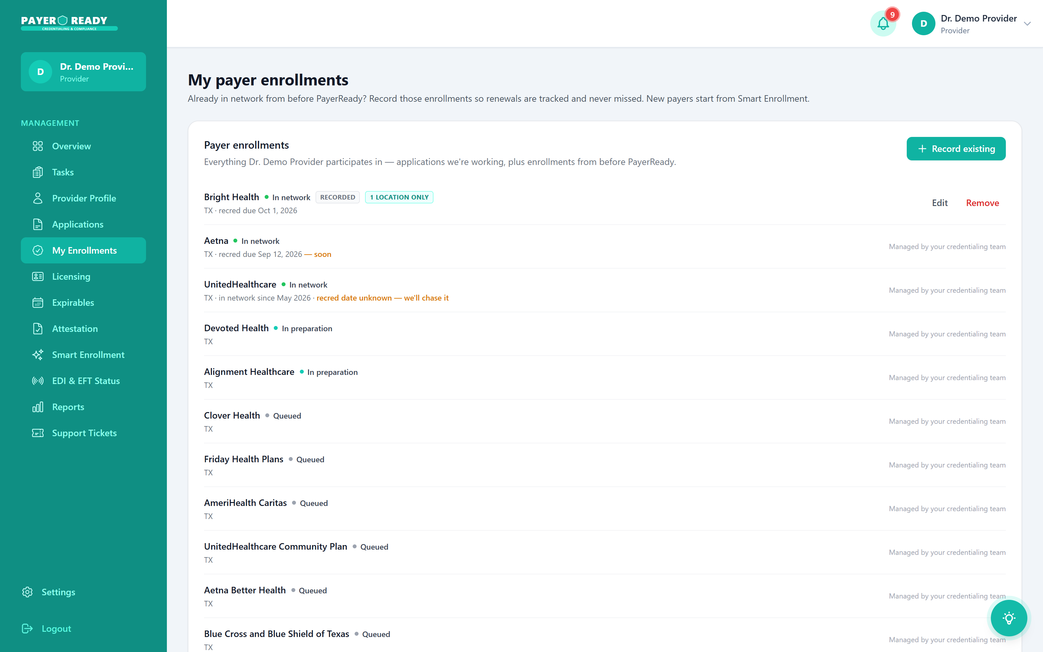The width and height of the screenshot is (1043, 652).
Task: Click the Dr. Demo Provider sidebar card
Action: [x=83, y=72]
